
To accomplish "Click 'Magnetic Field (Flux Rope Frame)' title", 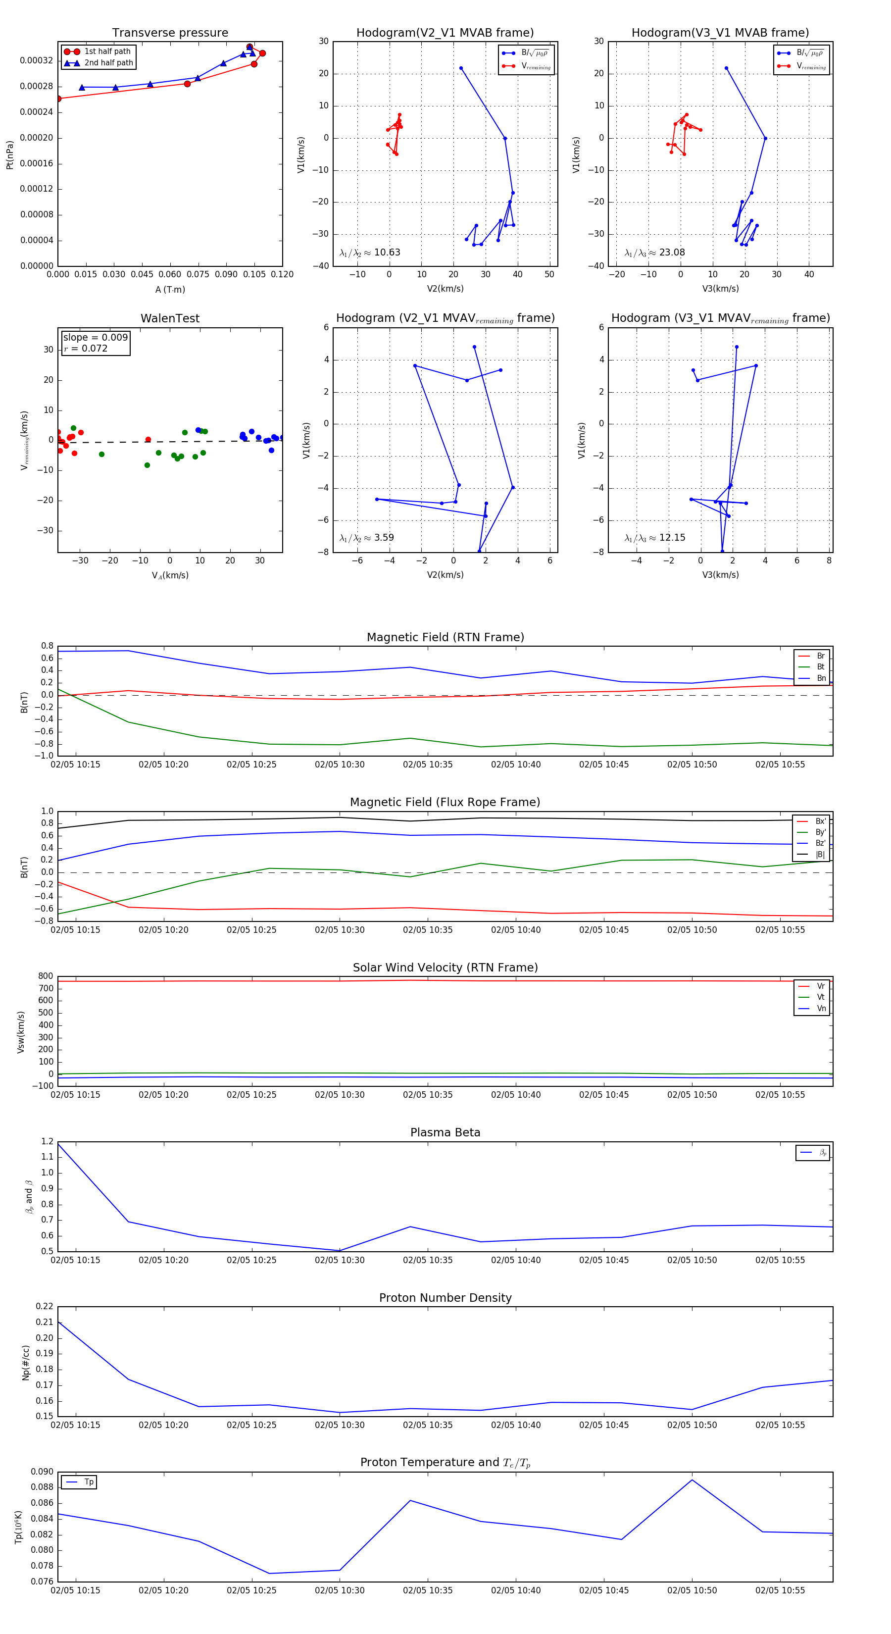I will pos(445,803).
